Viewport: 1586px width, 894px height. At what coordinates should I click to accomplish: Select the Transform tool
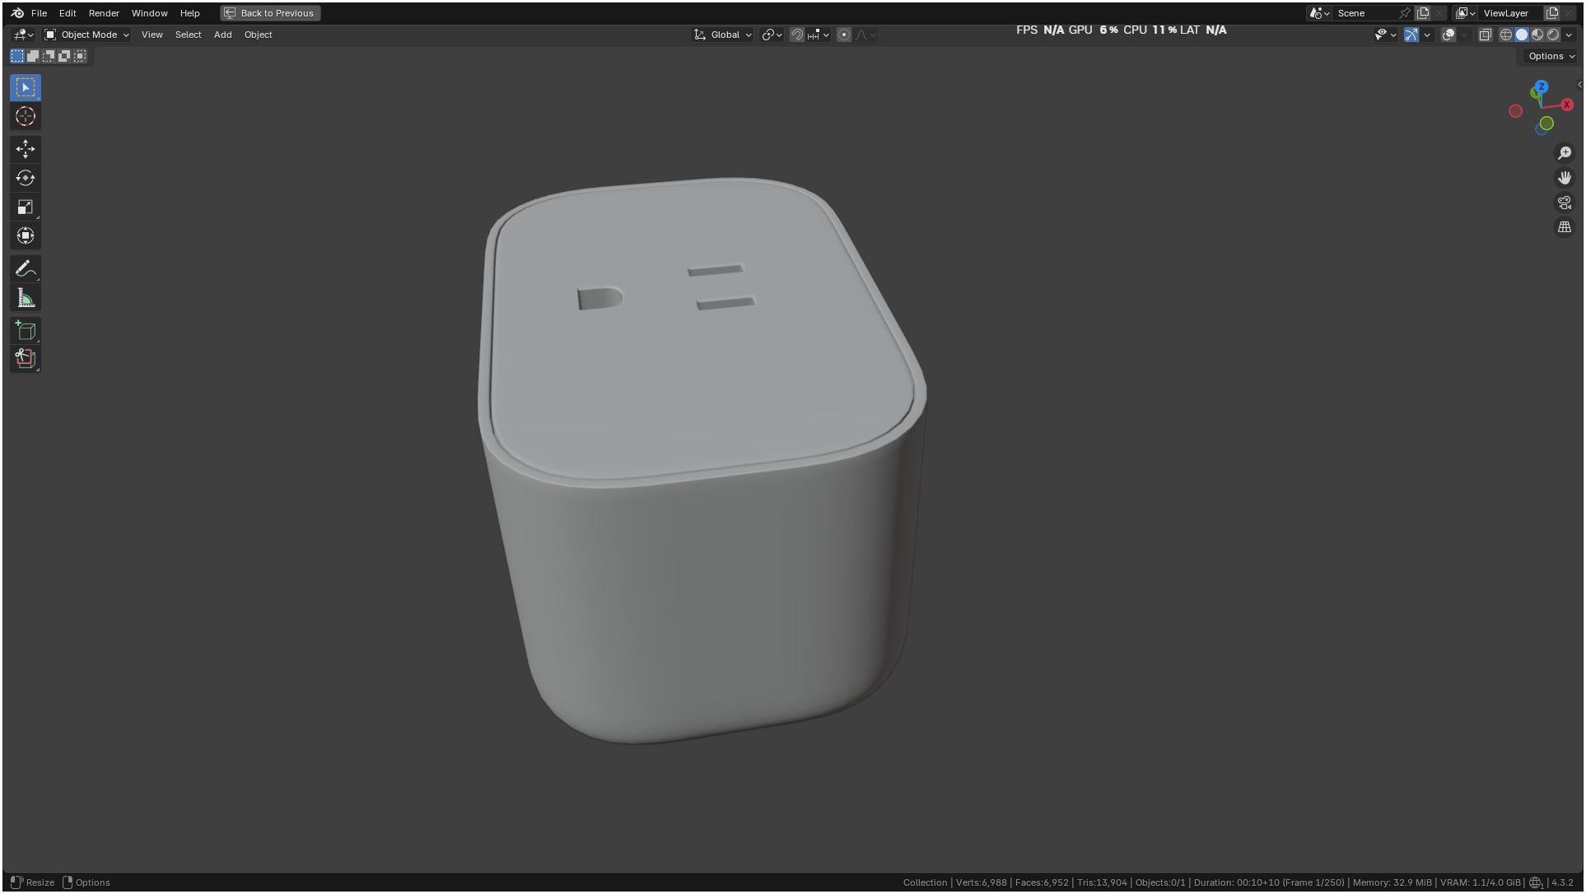(26, 235)
